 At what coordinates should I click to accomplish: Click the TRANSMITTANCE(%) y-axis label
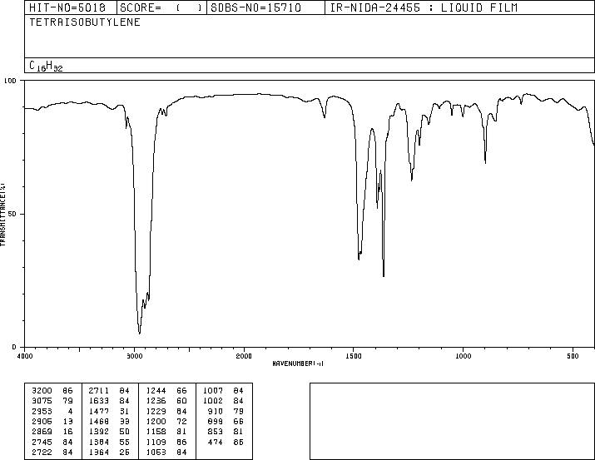[2, 214]
